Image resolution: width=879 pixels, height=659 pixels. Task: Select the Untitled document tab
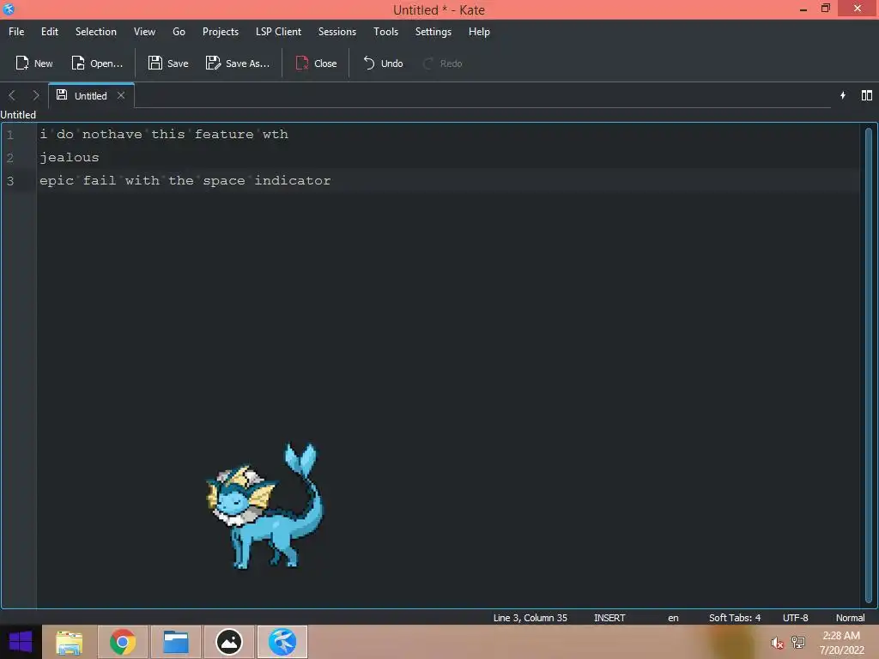click(90, 95)
